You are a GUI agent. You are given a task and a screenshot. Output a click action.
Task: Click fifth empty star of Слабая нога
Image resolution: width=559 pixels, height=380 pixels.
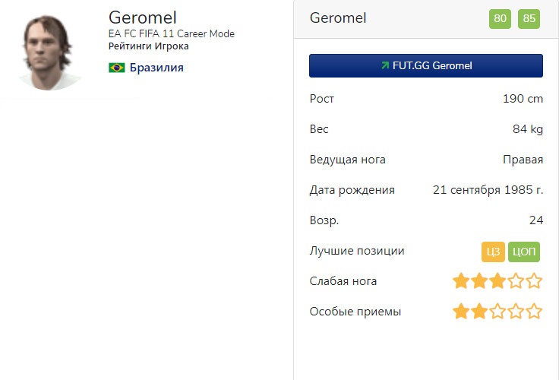535,282
